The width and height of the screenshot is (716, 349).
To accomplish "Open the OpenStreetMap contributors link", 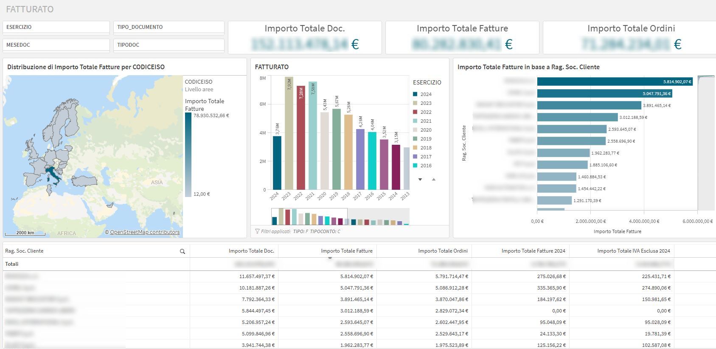I will (144, 232).
